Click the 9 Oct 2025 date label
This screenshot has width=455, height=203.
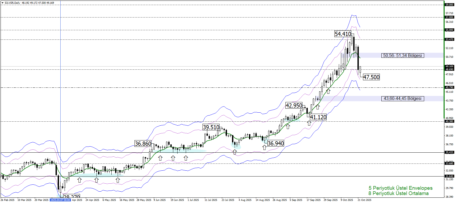347,200
